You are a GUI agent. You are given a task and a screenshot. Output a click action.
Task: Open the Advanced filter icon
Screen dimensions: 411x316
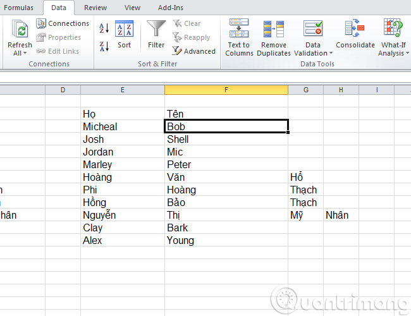click(x=176, y=51)
